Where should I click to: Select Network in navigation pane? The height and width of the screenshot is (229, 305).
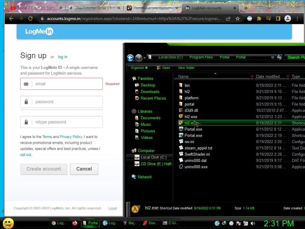tap(145, 177)
